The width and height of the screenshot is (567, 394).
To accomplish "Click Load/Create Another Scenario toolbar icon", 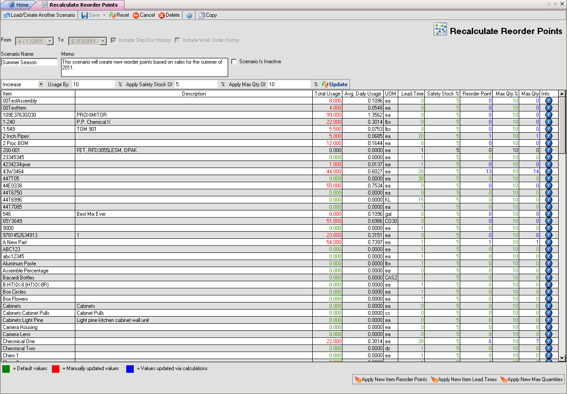I will click(7, 15).
